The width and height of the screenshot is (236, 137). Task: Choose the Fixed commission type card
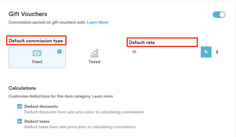click(x=37, y=57)
